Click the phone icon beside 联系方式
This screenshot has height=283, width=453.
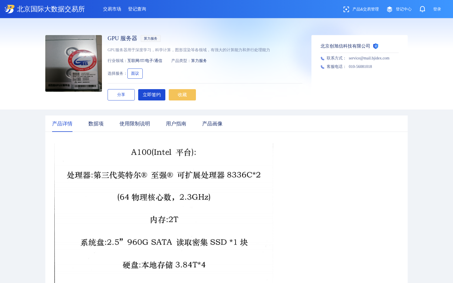pos(322,58)
